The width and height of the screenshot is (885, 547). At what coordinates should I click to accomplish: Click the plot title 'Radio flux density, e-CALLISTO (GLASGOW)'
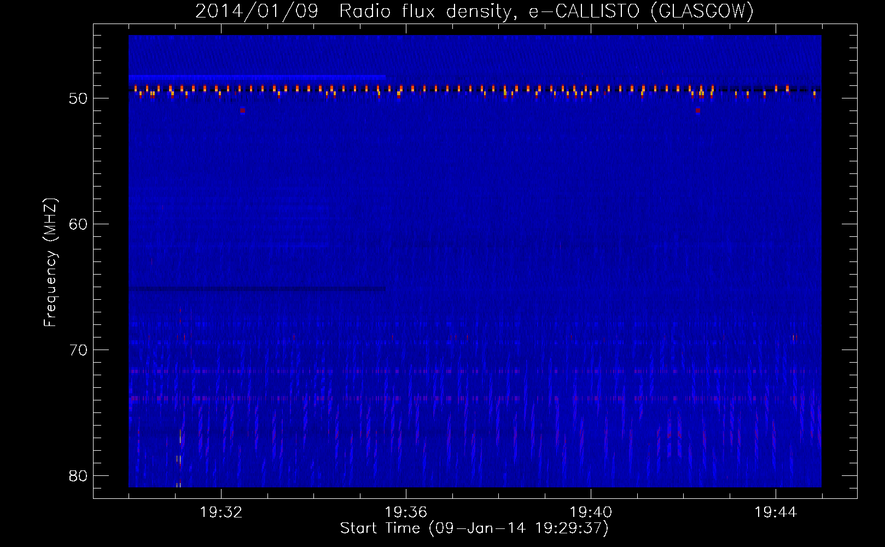click(546, 11)
